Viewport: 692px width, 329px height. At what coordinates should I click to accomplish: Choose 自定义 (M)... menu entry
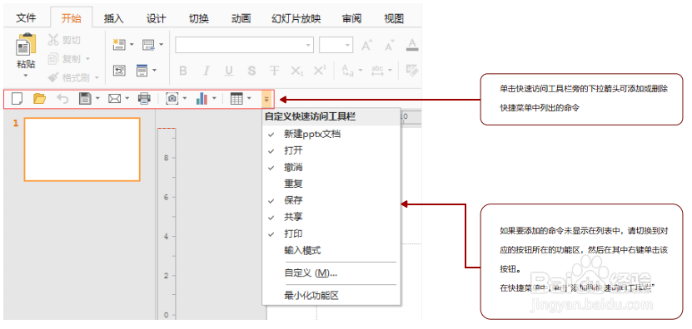331,273
